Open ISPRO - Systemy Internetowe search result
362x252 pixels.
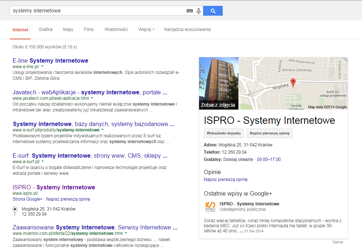tap(54, 187)
